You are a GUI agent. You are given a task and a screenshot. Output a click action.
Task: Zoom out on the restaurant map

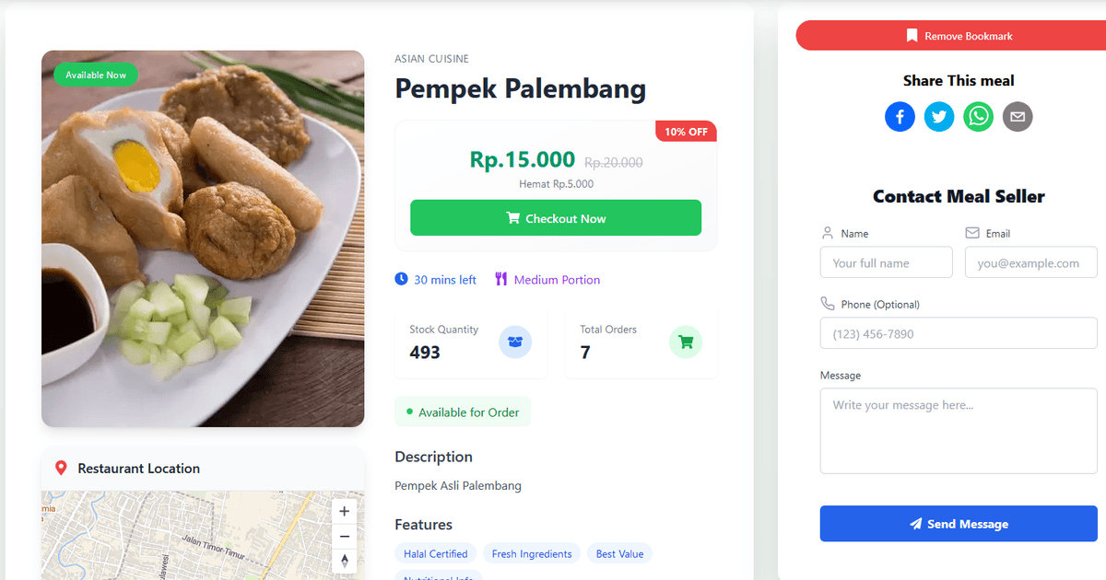point(345,536)
